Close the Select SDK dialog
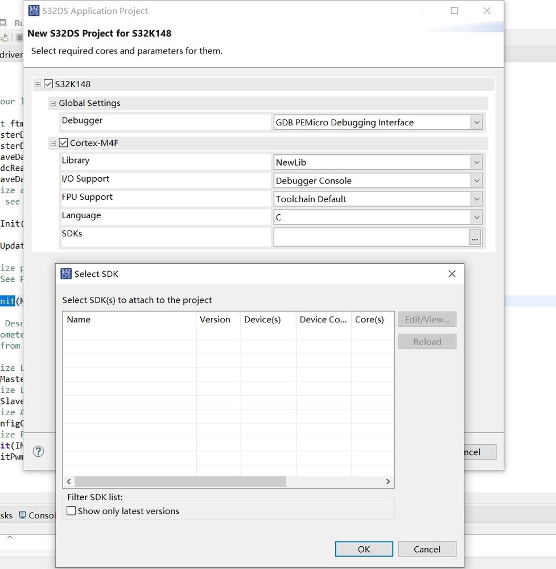 click(x=452, y=273)
